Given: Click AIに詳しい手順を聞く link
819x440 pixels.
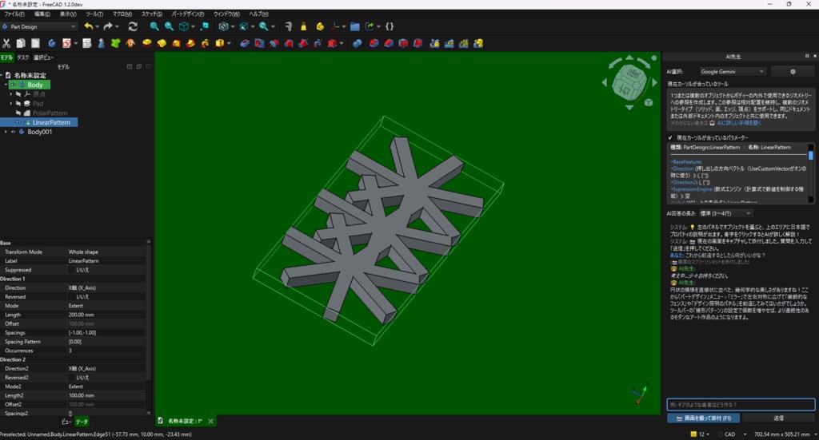Looking at the screenshot, I should (738, 123).
